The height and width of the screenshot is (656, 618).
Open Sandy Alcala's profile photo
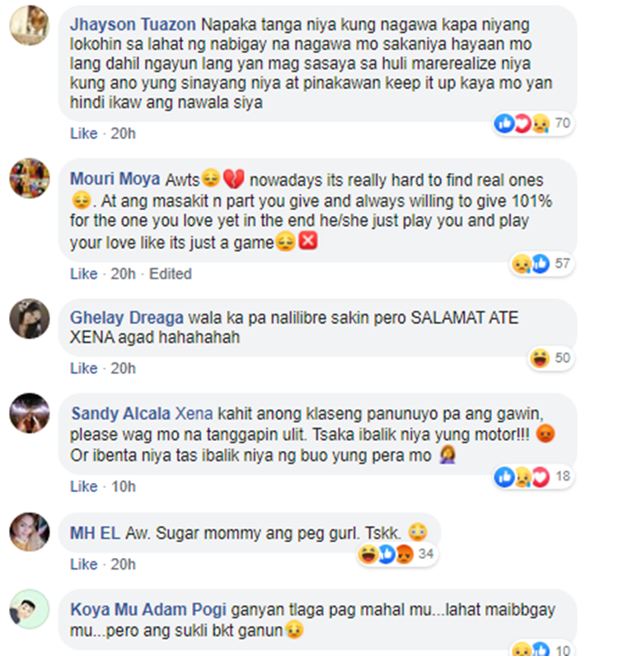pyautogui.click(x=30, y=413)
